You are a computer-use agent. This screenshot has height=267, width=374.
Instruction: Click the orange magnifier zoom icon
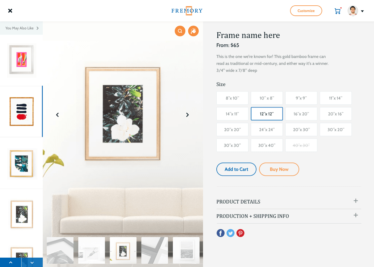coord(180,31)
